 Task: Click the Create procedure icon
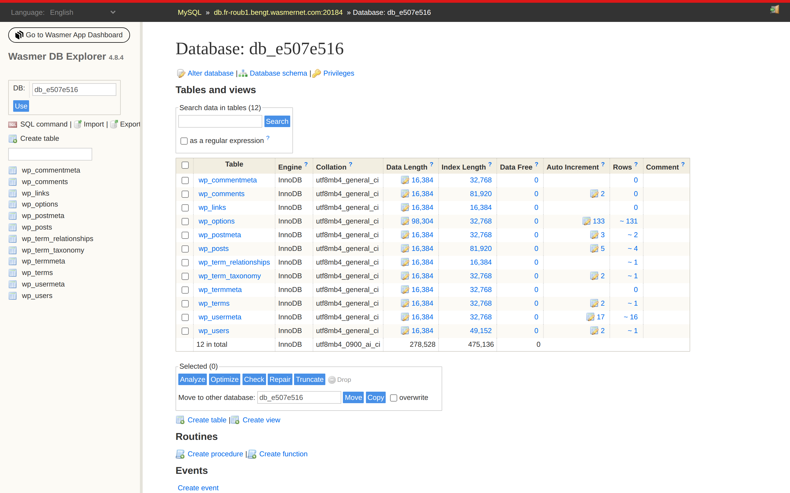tap(180, 454)
